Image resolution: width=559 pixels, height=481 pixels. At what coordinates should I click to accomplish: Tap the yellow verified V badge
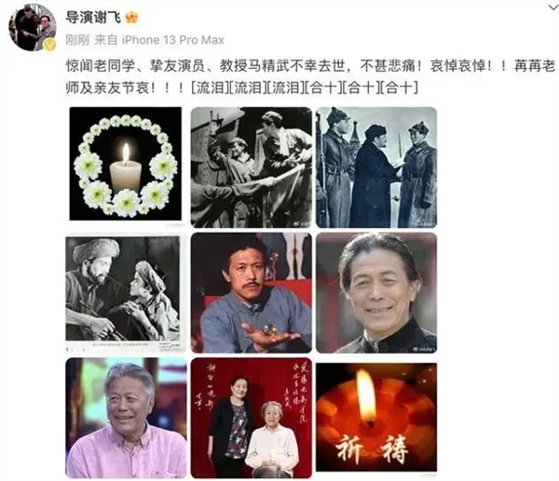click(49, 46)
